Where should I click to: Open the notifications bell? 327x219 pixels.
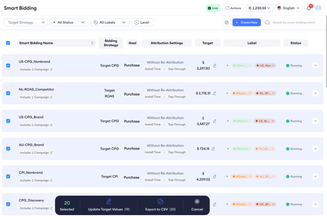pos(308,8)
